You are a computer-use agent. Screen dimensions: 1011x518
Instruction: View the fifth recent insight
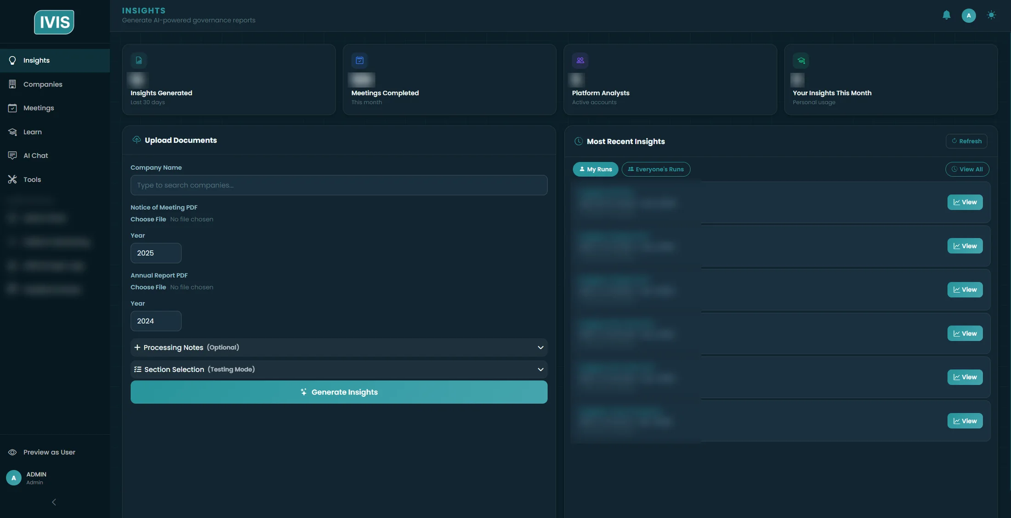pos(965,377)
